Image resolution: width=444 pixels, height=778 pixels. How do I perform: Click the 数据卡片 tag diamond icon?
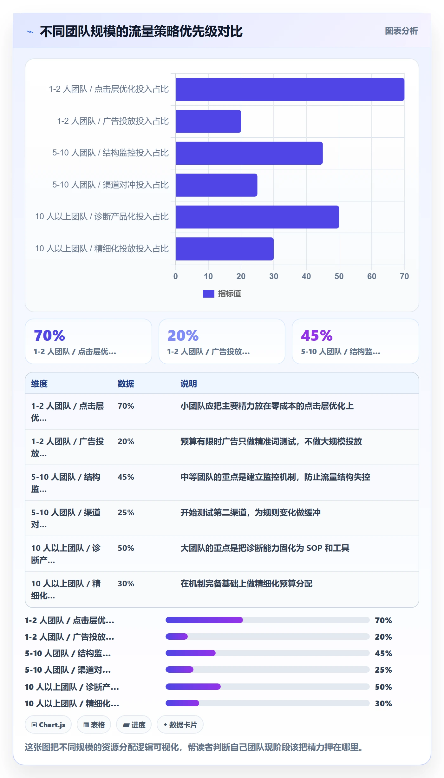tap(165, 725)
